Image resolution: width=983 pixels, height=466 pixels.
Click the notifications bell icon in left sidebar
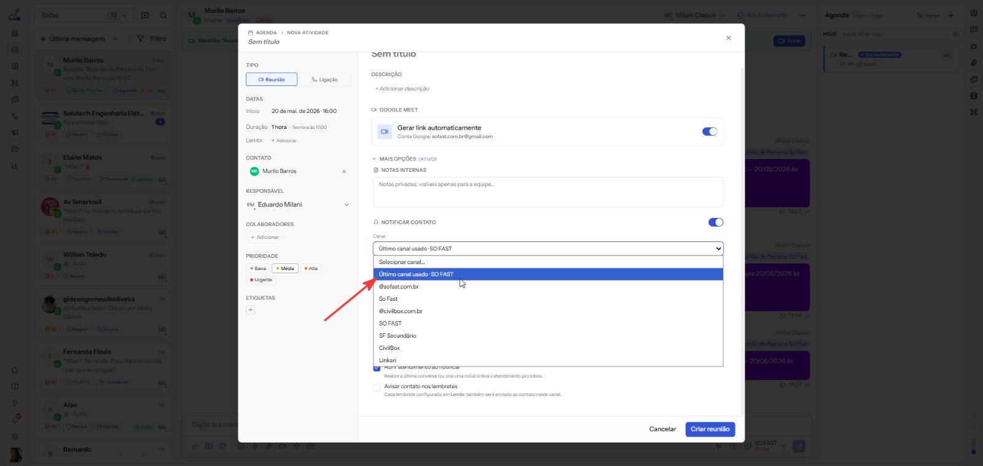coord(15,420)
